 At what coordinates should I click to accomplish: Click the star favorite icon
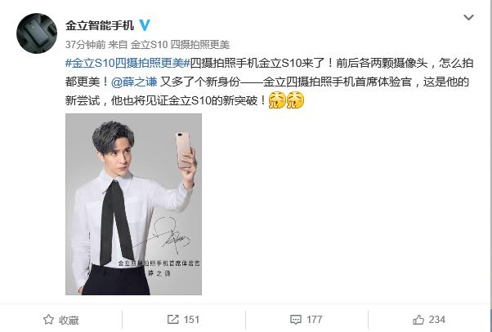pos(48,320)
